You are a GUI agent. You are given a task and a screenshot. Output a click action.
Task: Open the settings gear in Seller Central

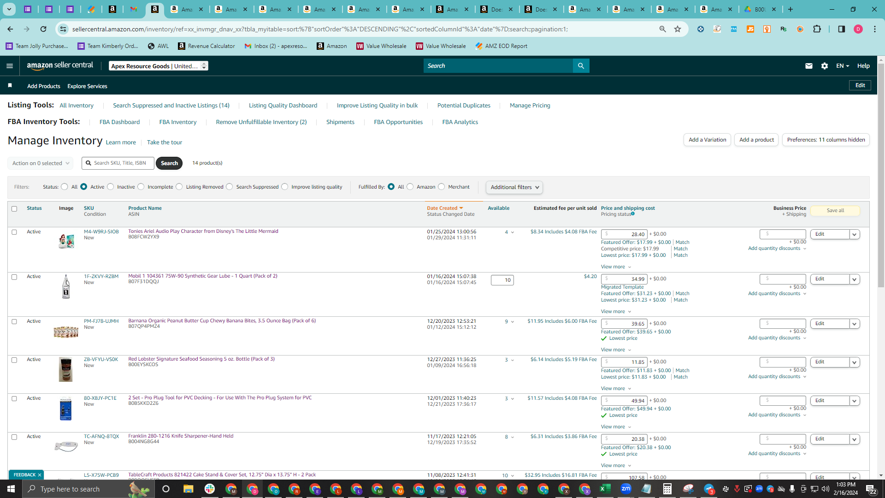(825, 66)
